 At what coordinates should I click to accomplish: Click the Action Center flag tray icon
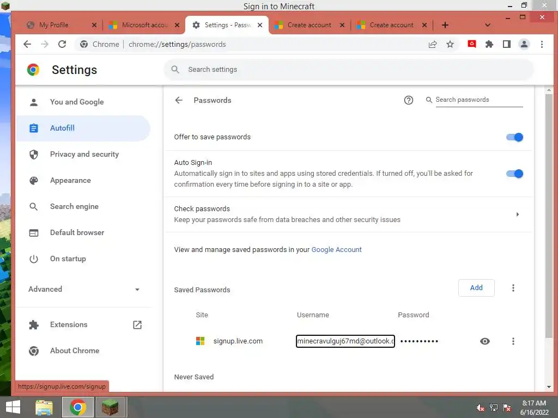coord(507,408)
